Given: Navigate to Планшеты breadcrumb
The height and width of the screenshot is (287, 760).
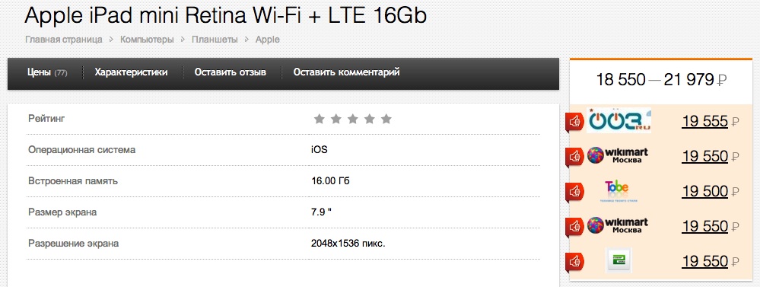Looking at the screenshot, I should [215, 40].
